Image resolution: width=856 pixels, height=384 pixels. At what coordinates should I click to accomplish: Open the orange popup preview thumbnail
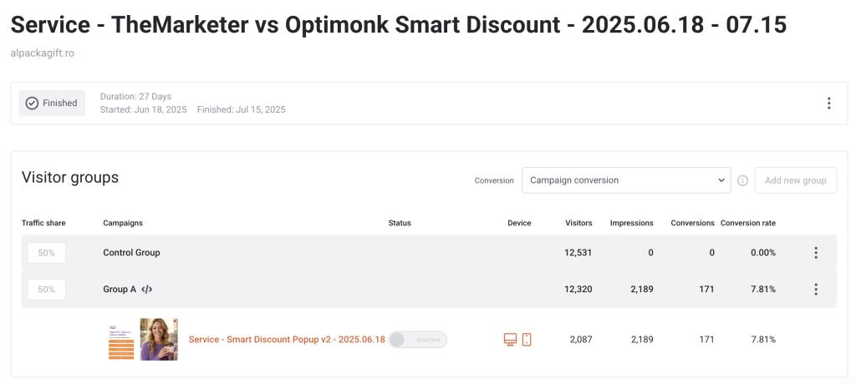(121, 340)
